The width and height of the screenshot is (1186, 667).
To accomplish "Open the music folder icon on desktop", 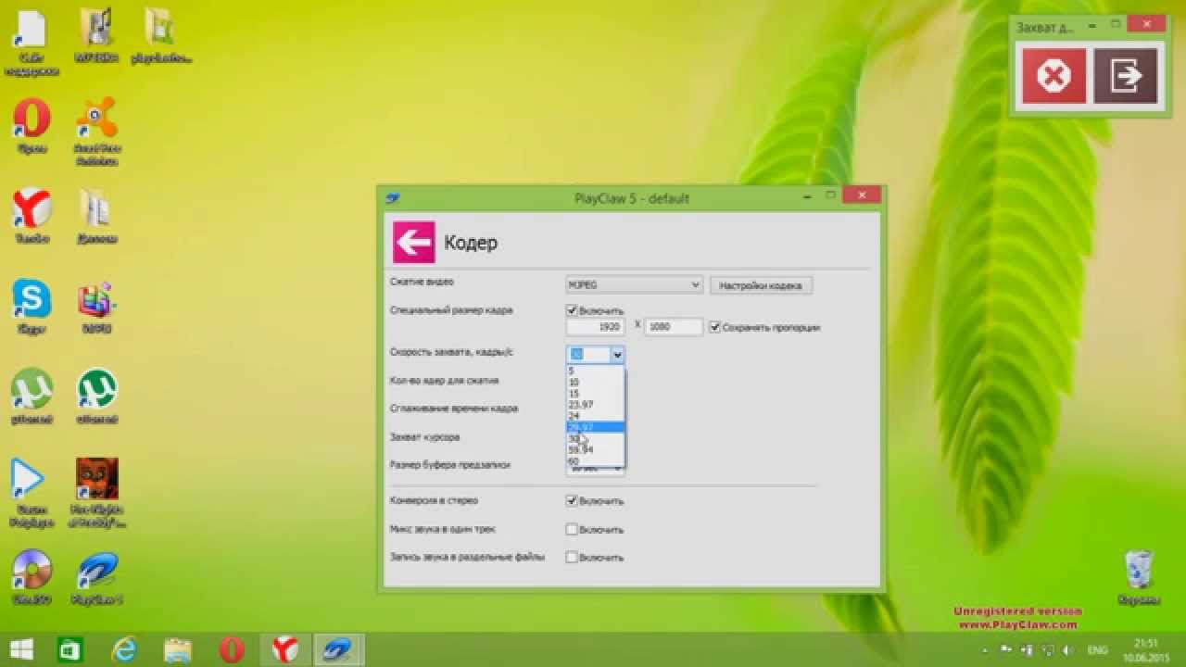I will [x=96, y=35].
